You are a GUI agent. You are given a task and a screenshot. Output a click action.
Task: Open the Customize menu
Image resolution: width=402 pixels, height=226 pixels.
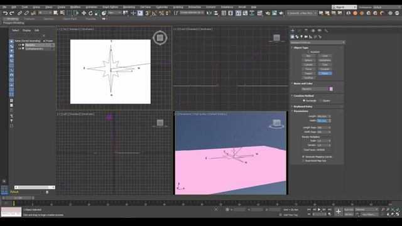click(162, 7)
